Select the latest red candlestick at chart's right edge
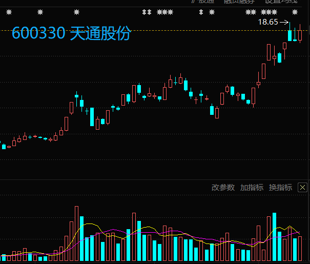310x264 pixels. [300, 34]
